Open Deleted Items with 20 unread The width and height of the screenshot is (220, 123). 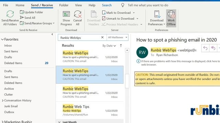click(x=26, y=63)
